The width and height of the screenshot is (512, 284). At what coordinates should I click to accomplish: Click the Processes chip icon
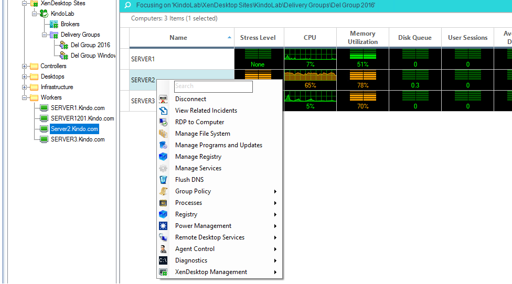click(x=163, y=203)
